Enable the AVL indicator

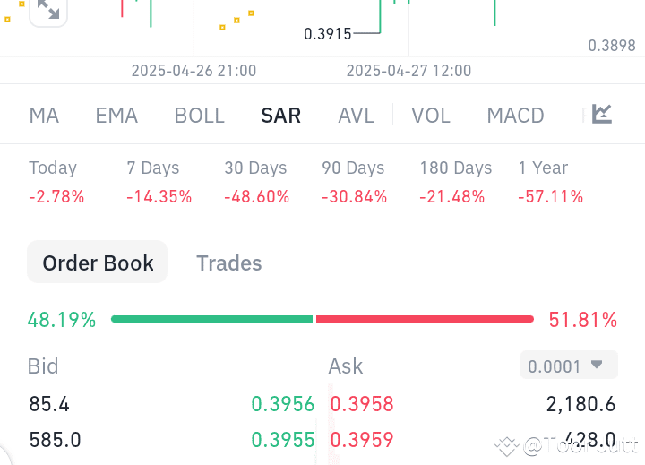(356, 116)
